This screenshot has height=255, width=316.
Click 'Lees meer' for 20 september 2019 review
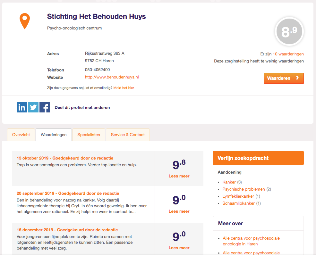179,211
